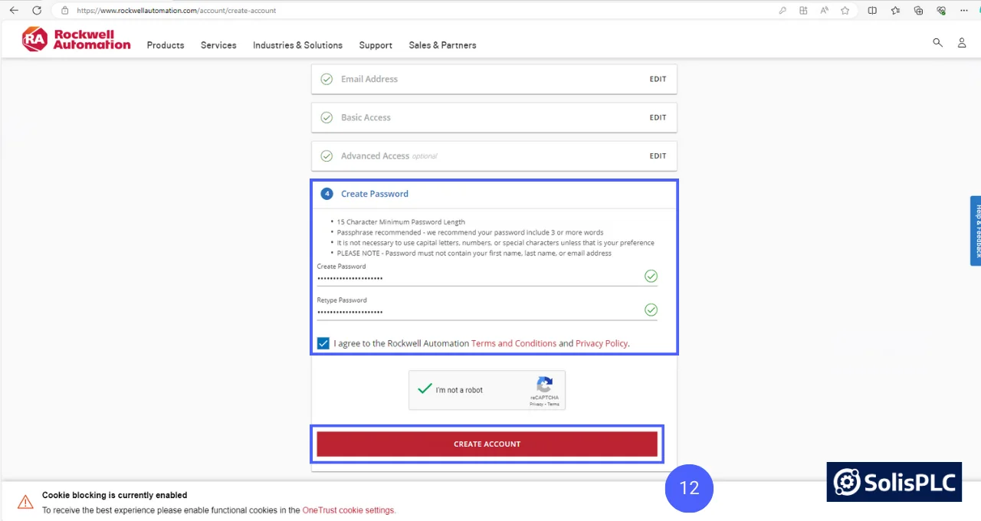Click the Rockwell Automation logo
Image resolution: width=981 pixels, height=521 pixels.
(76, 38)
